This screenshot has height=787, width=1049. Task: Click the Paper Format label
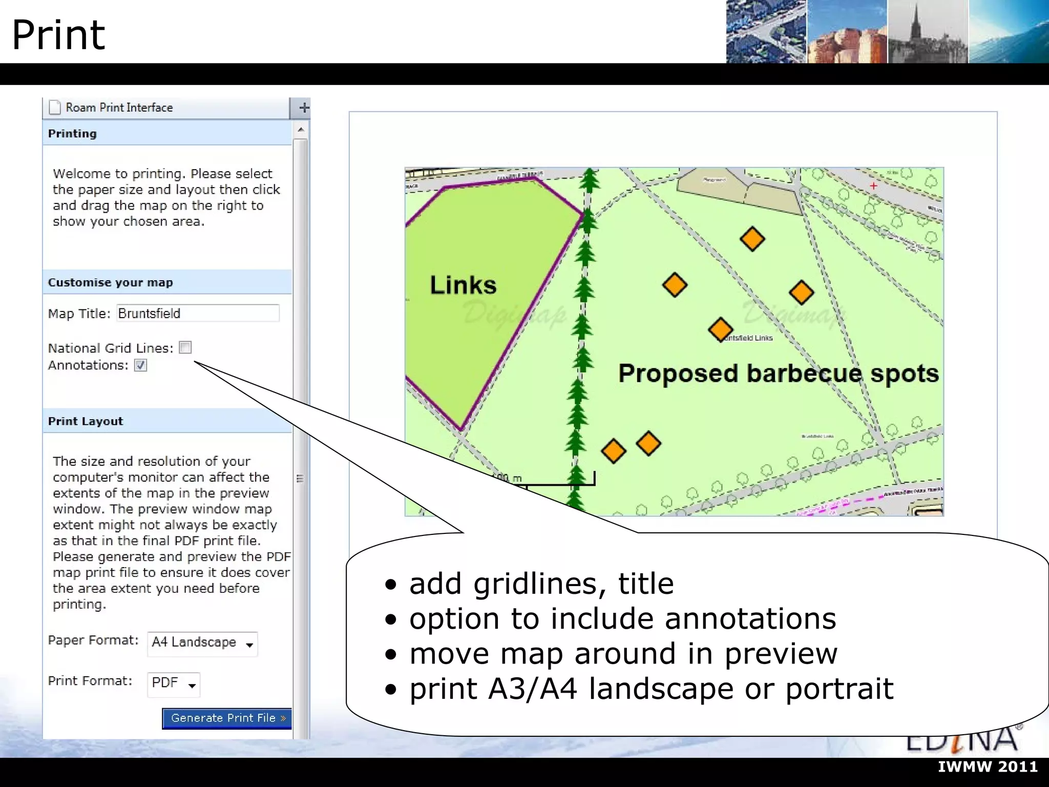click(x=93, y=640)
